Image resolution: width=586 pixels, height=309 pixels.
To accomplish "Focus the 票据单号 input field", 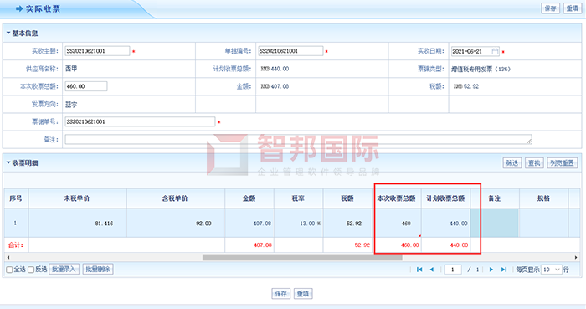I will tap(140, 121).
